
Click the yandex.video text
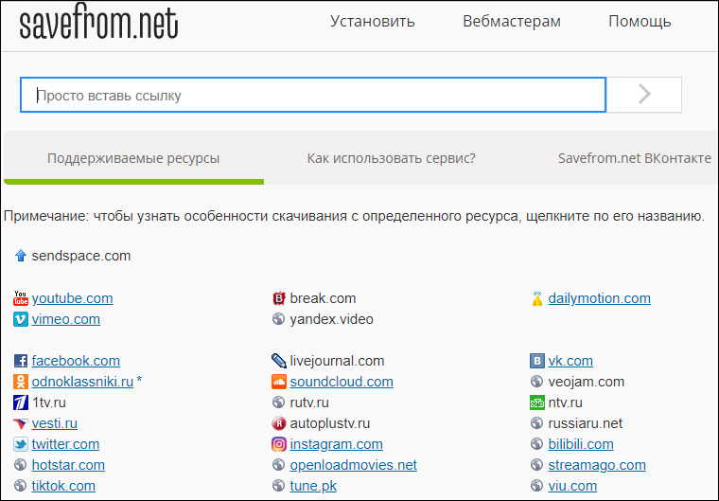click(331, 319)
